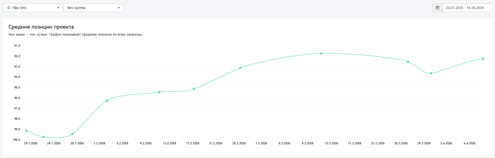Click the x-axis date 6.4.2026

470,143
